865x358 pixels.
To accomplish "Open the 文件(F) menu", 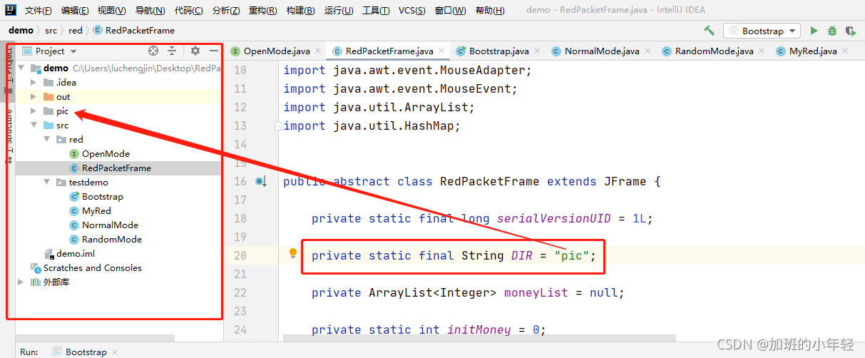I will 38,11.
